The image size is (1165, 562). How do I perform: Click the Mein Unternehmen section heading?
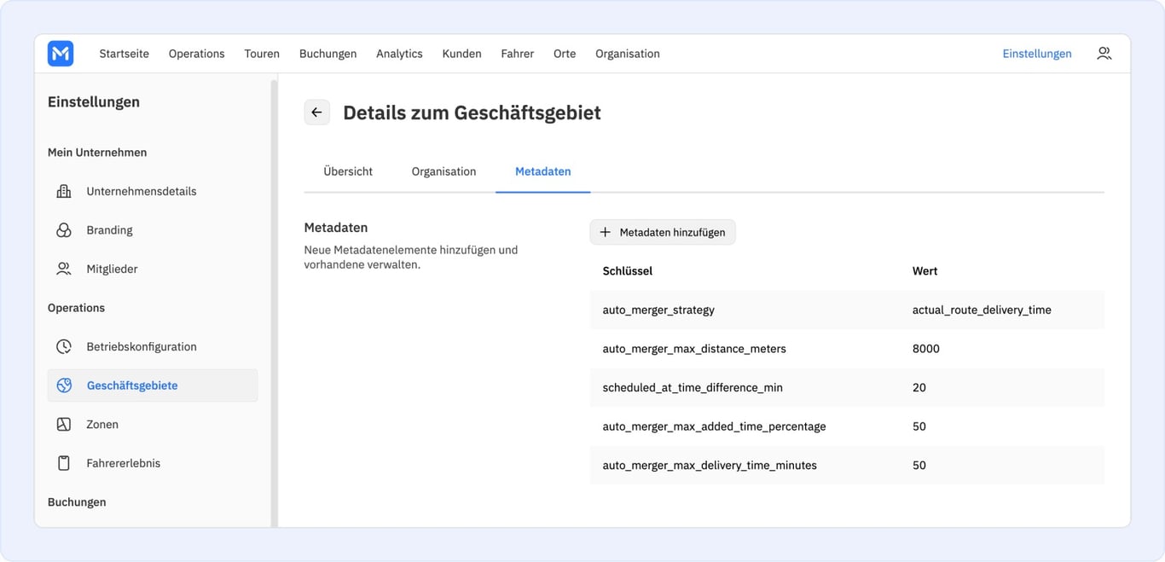click(x=97, y=153)
